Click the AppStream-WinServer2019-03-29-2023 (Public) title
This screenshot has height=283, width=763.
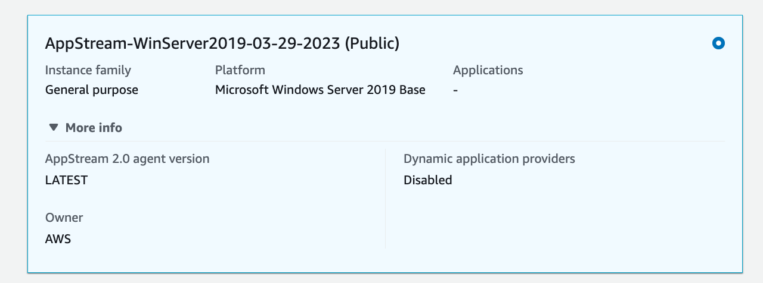(x=222, y=43)
